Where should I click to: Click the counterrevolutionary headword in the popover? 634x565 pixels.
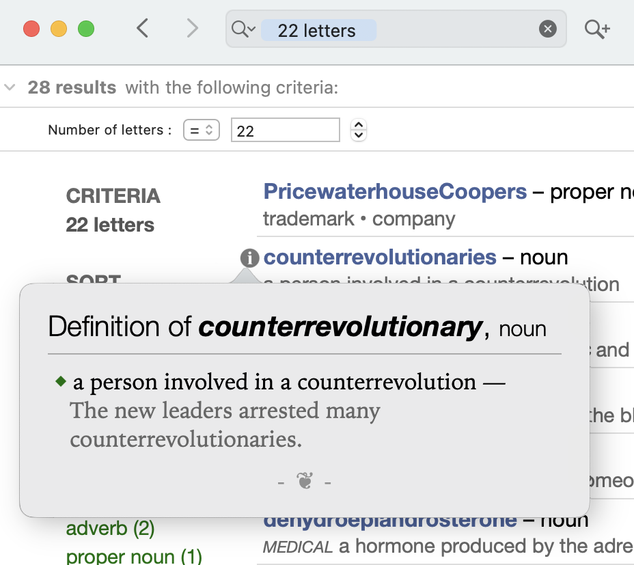[x=340, y=328]
